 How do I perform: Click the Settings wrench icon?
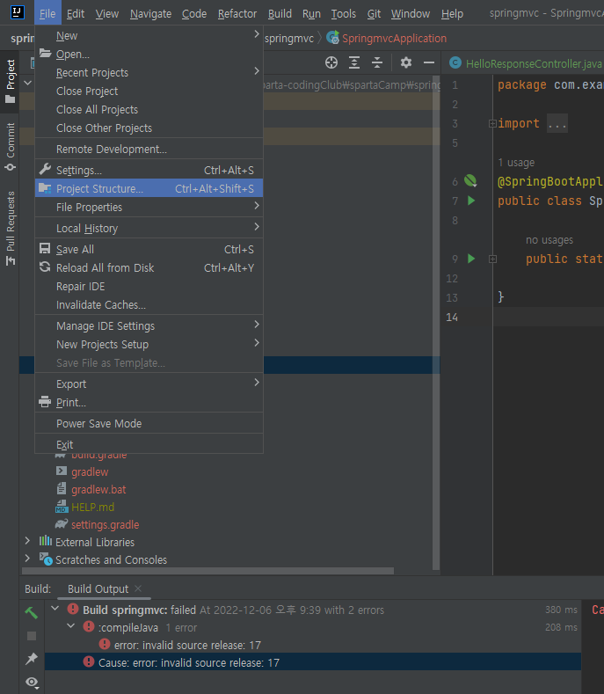coord(45,169)
